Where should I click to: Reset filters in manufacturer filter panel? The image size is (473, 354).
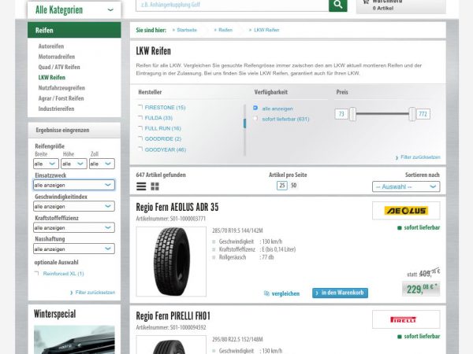[x=420, y=157]
